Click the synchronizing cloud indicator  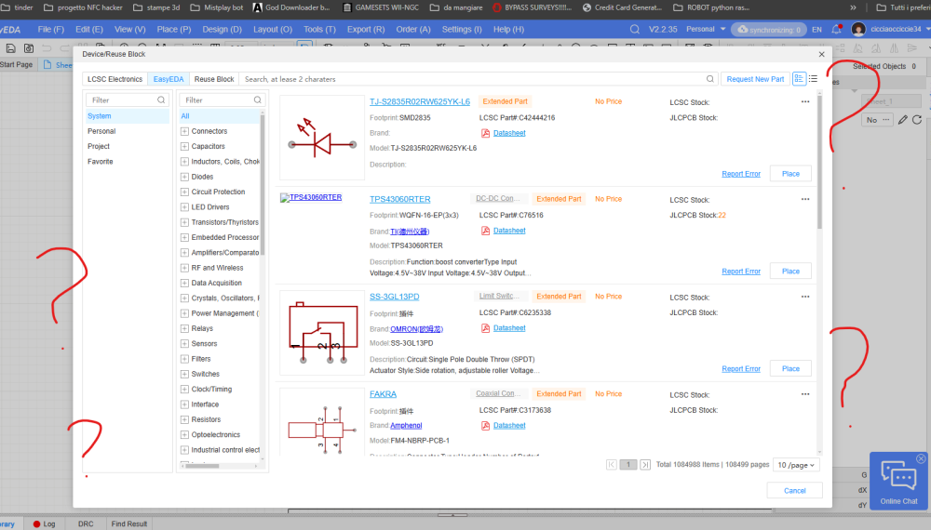click(x=768, y=29)
